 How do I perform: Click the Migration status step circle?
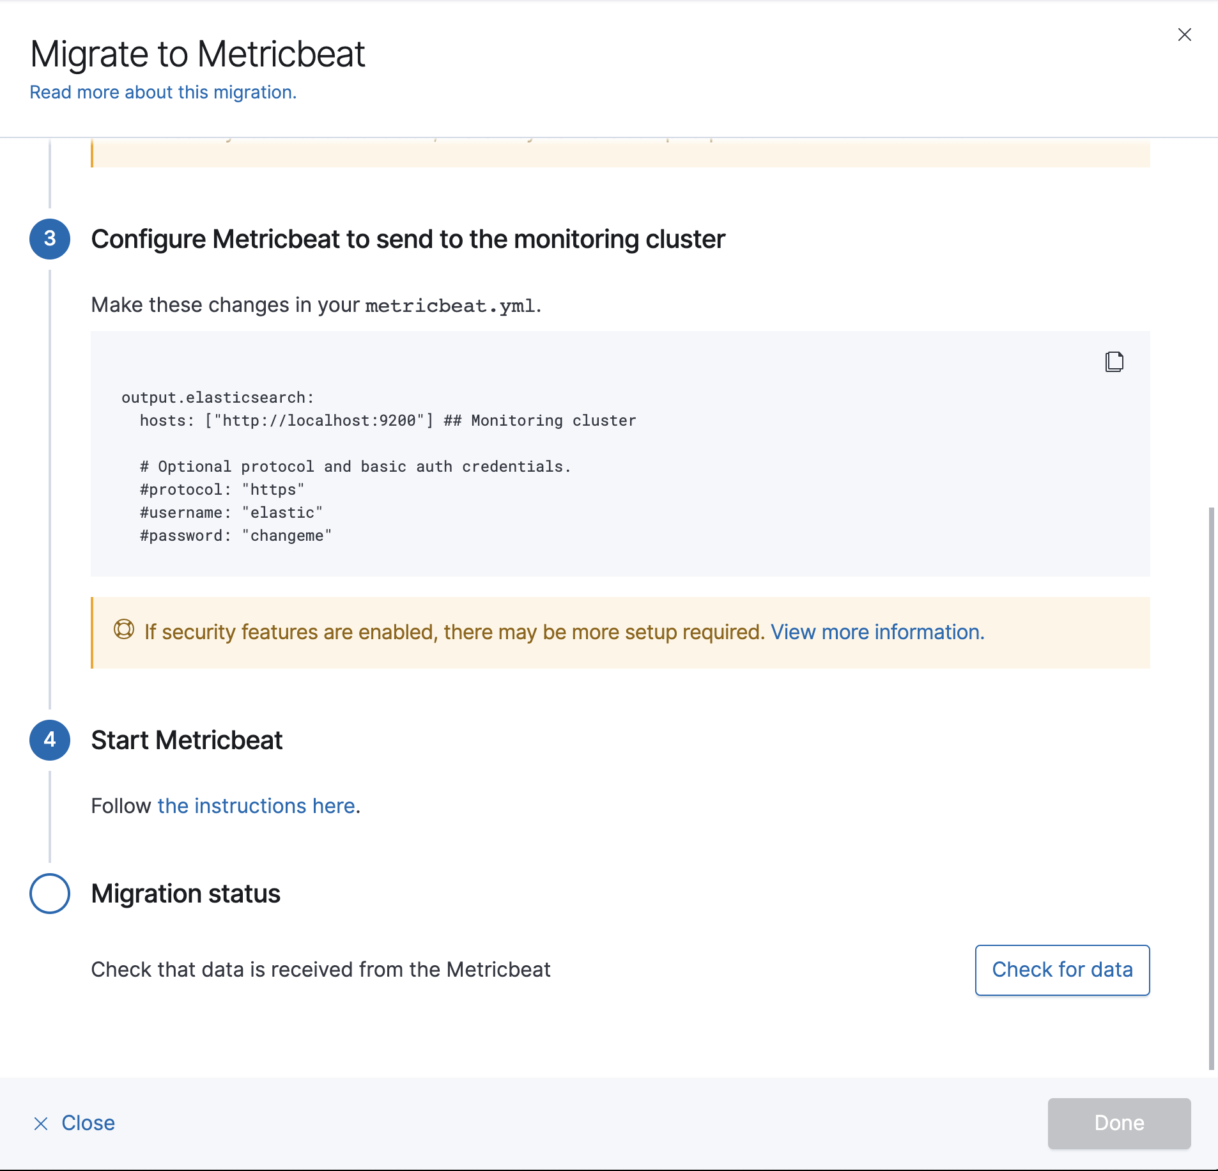coord(50,893)
